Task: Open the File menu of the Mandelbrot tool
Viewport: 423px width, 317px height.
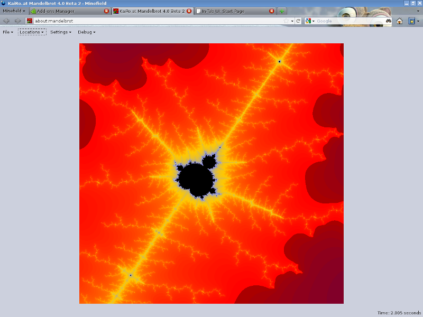Action: [x=6, y=32]
